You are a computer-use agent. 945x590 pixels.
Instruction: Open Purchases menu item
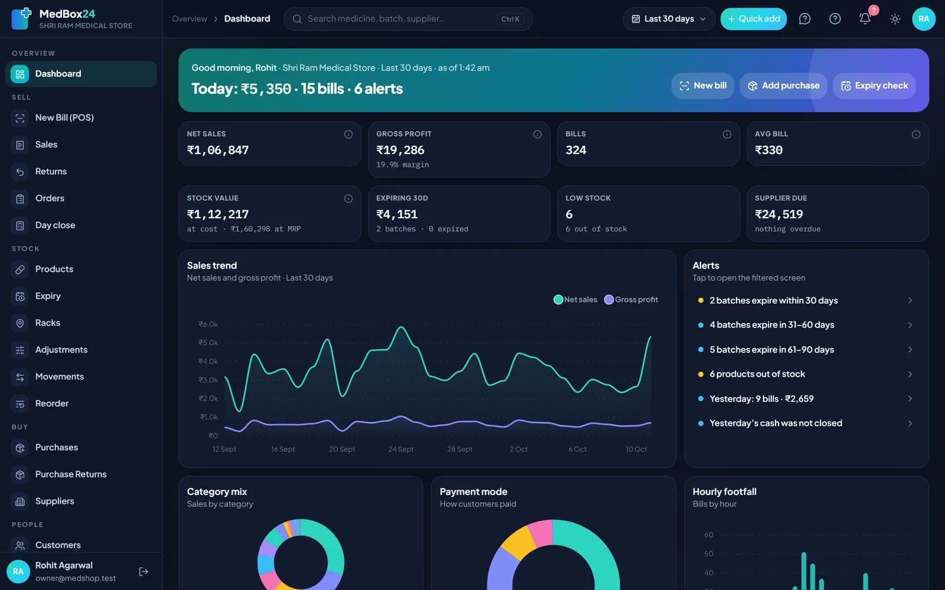click(81, 448)
